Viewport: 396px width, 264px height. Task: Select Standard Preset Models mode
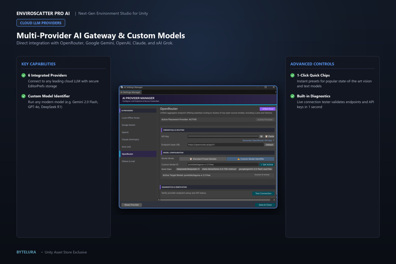pos(203,159)
